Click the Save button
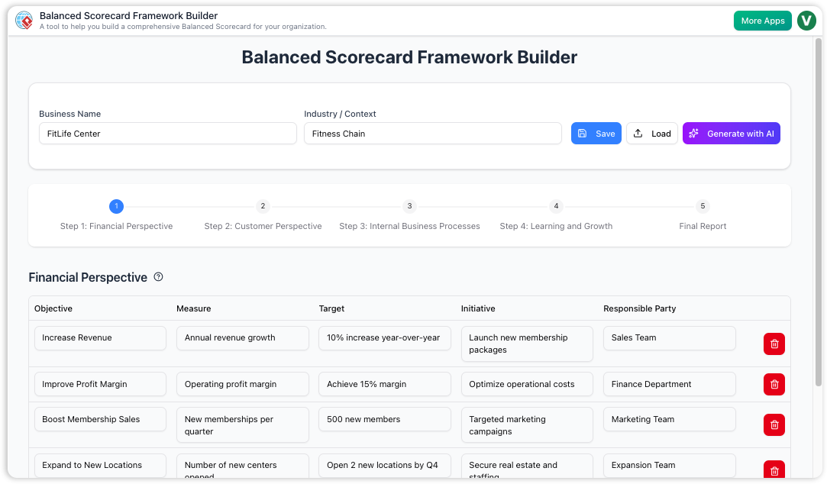This screenshot has width=827, height=484. tap(596, 133)
